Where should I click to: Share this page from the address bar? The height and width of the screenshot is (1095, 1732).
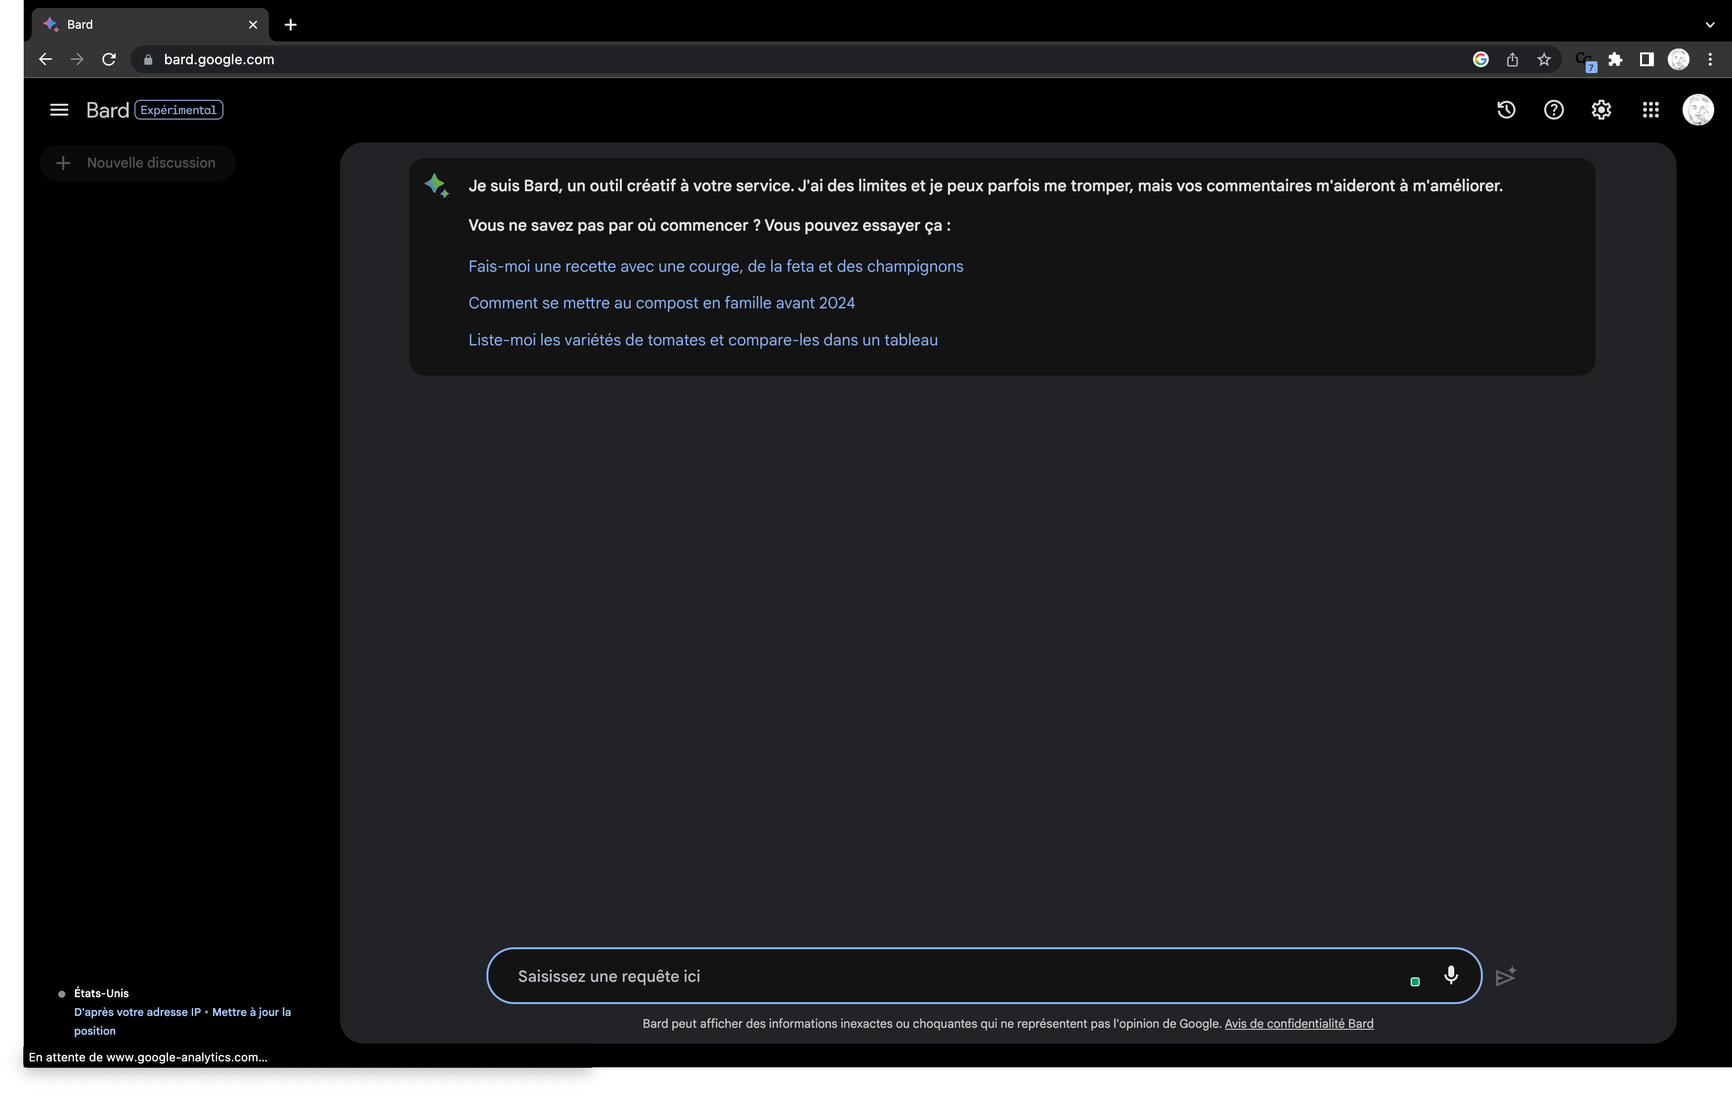click(x=1513, y=60)
